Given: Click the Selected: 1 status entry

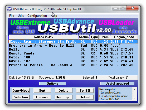Looking at the screenshot, I should 90,78.
